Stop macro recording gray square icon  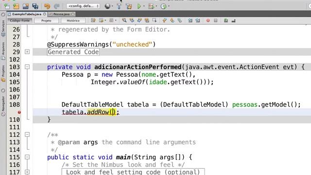[216, 20]
